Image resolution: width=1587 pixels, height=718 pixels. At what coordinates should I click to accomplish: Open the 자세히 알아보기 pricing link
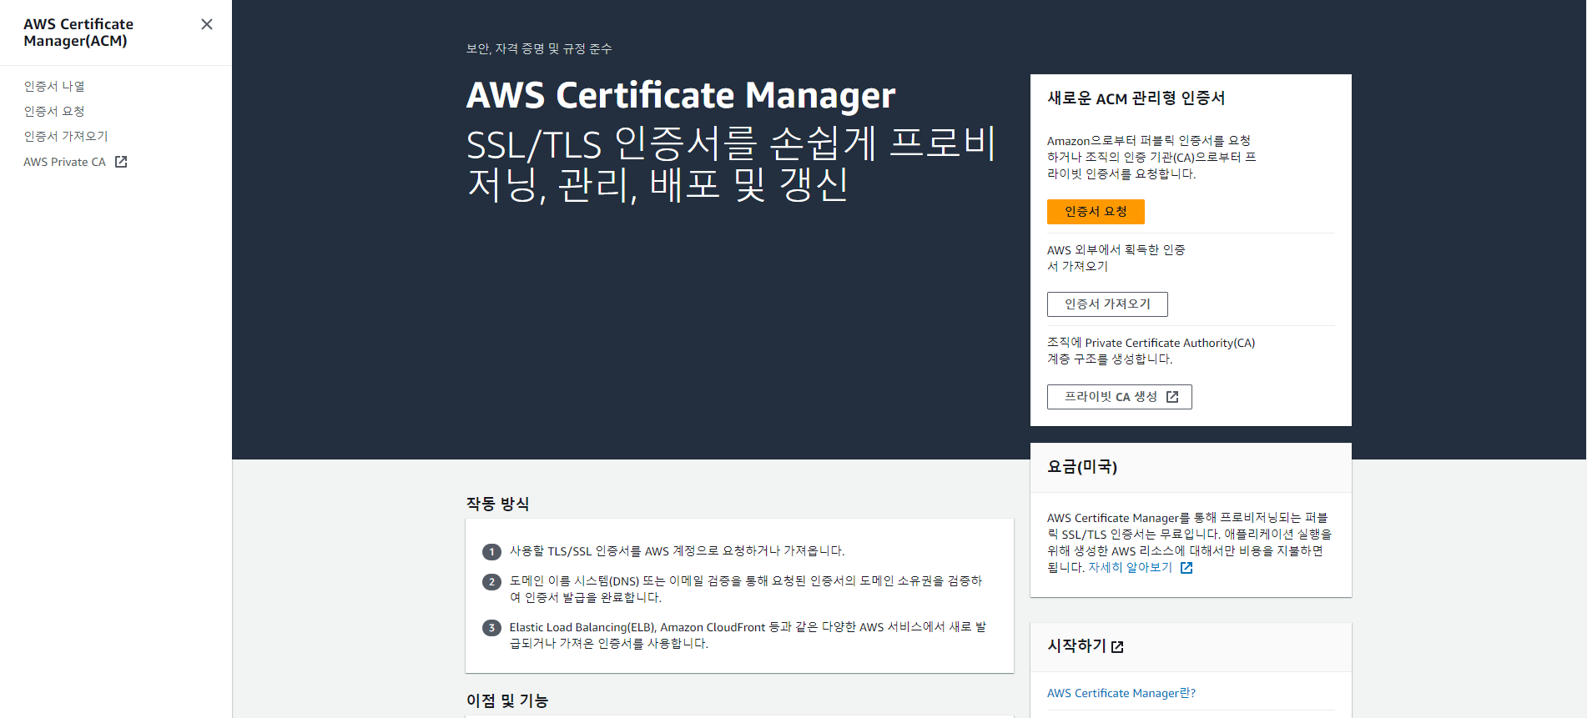pyautogui.click(x=1130, y=567)
